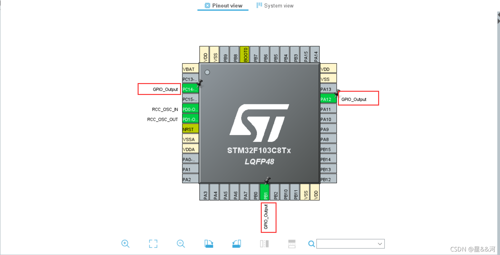
Task: Switch to the System view tab
Action: (278, 5)
